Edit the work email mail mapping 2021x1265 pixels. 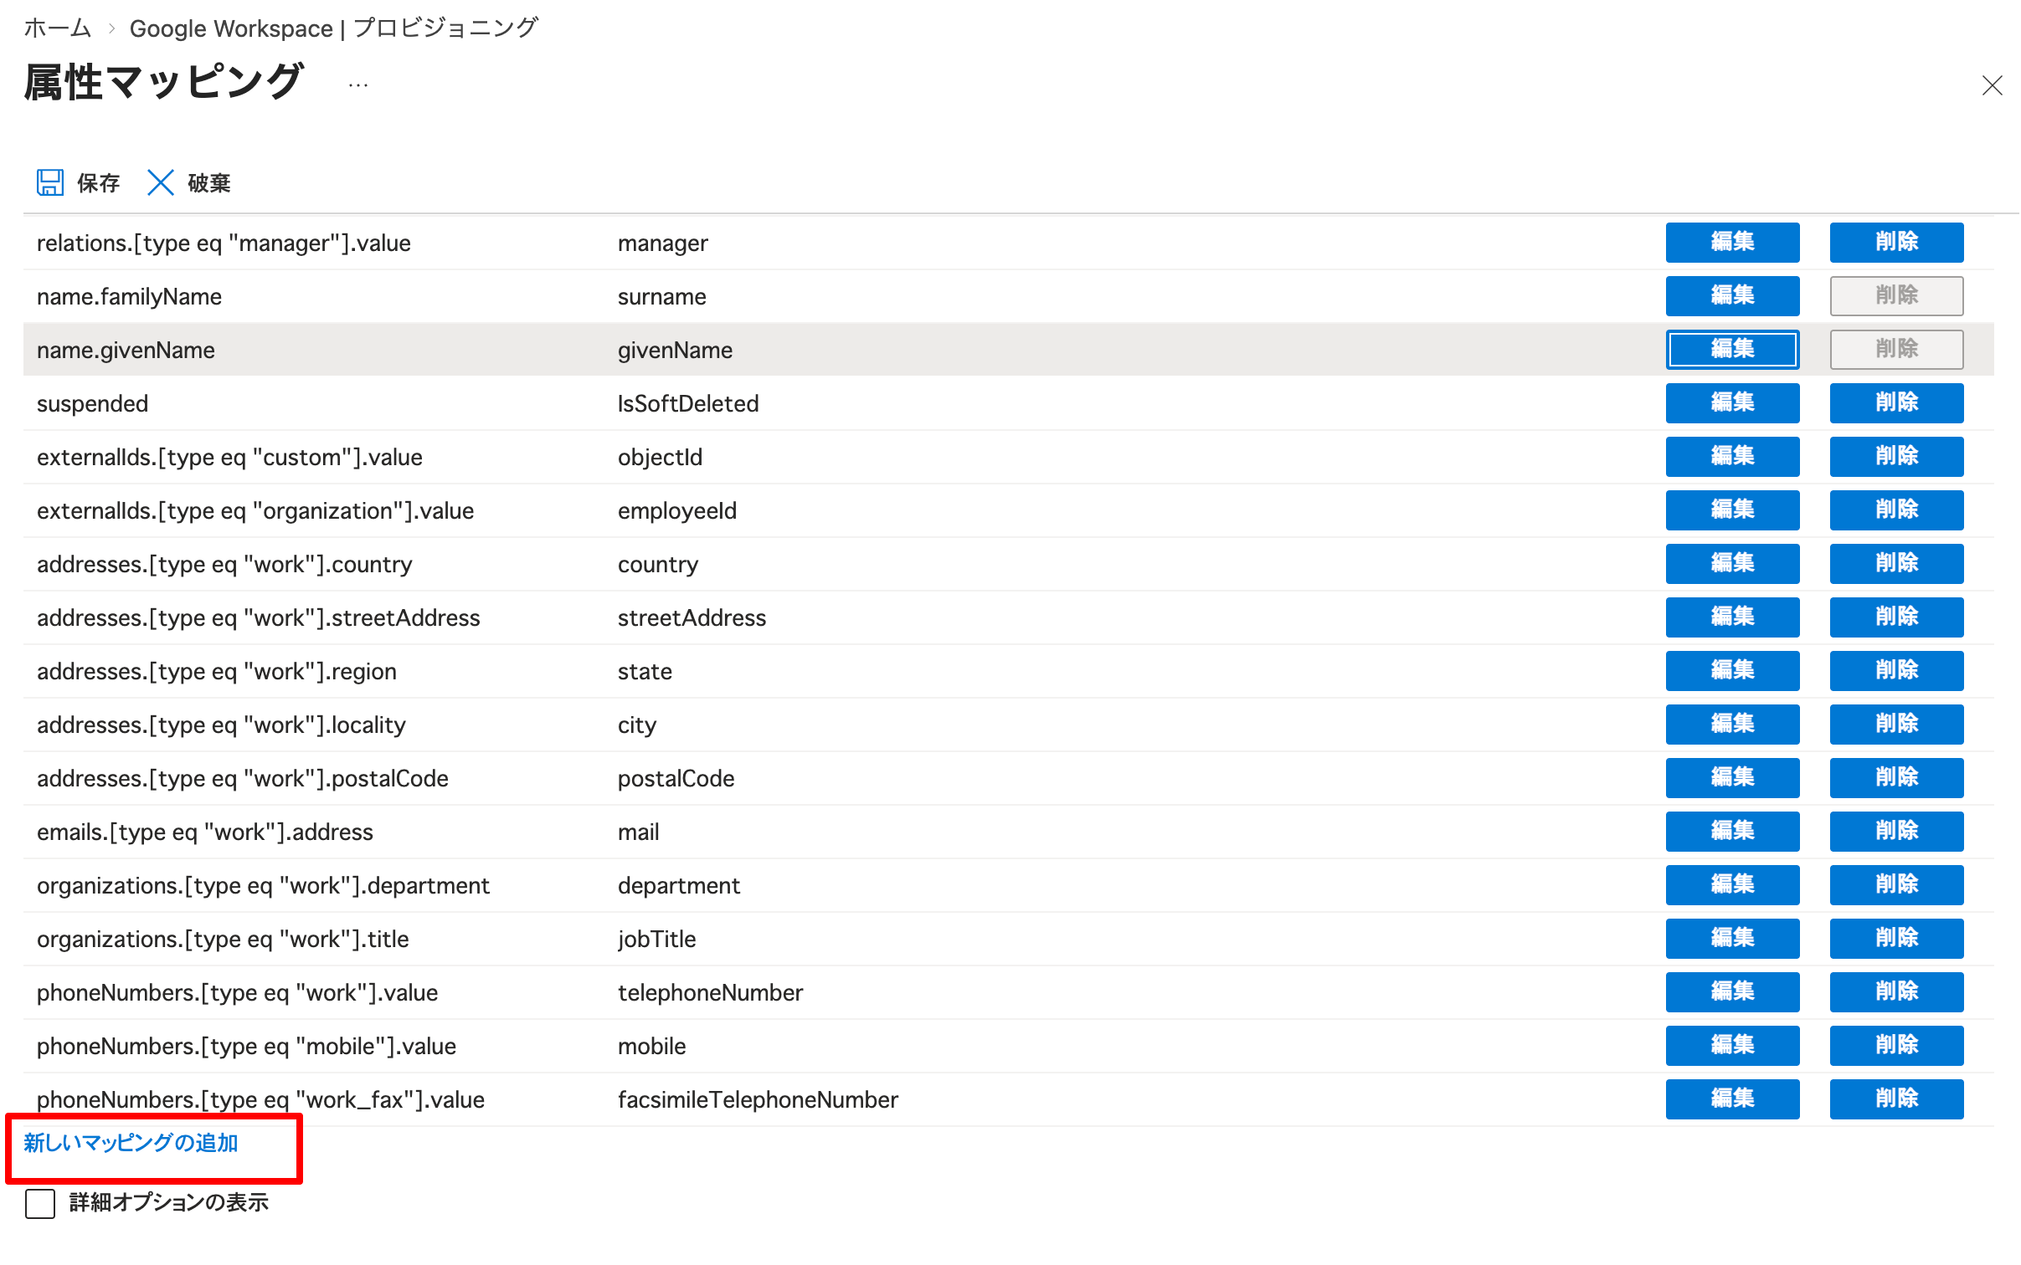[1732, 831]
